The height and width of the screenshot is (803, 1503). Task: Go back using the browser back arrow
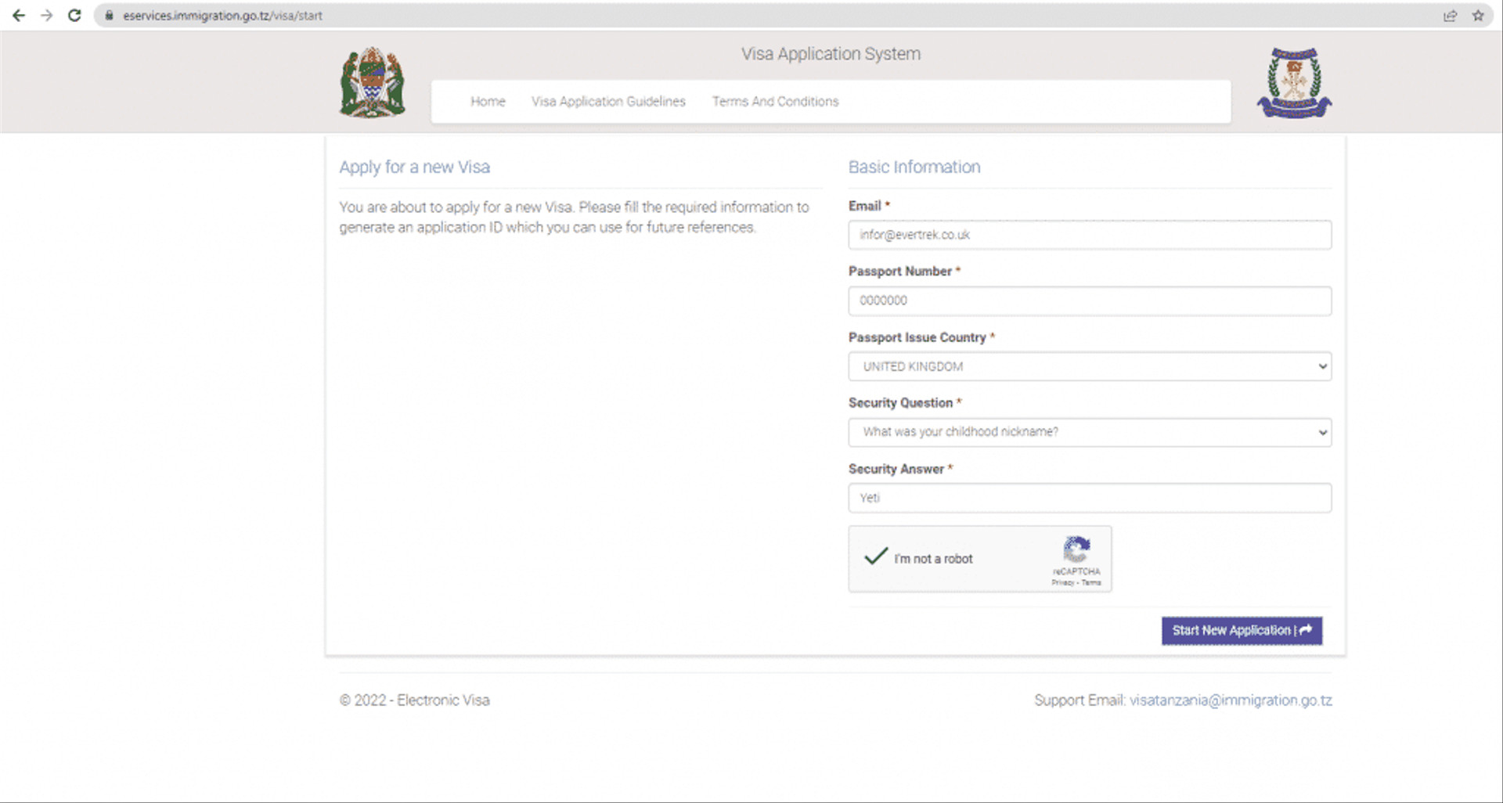point(19,15)
